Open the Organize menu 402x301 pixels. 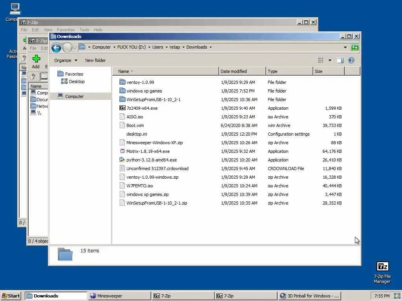[x=66, y=60]
